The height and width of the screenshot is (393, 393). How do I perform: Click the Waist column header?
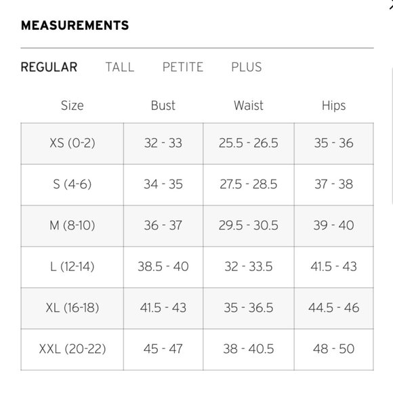(249, 105)
